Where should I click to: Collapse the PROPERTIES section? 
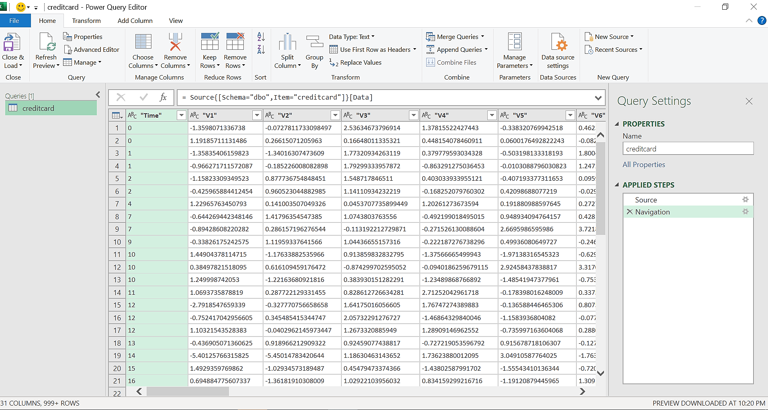(617, 124)
